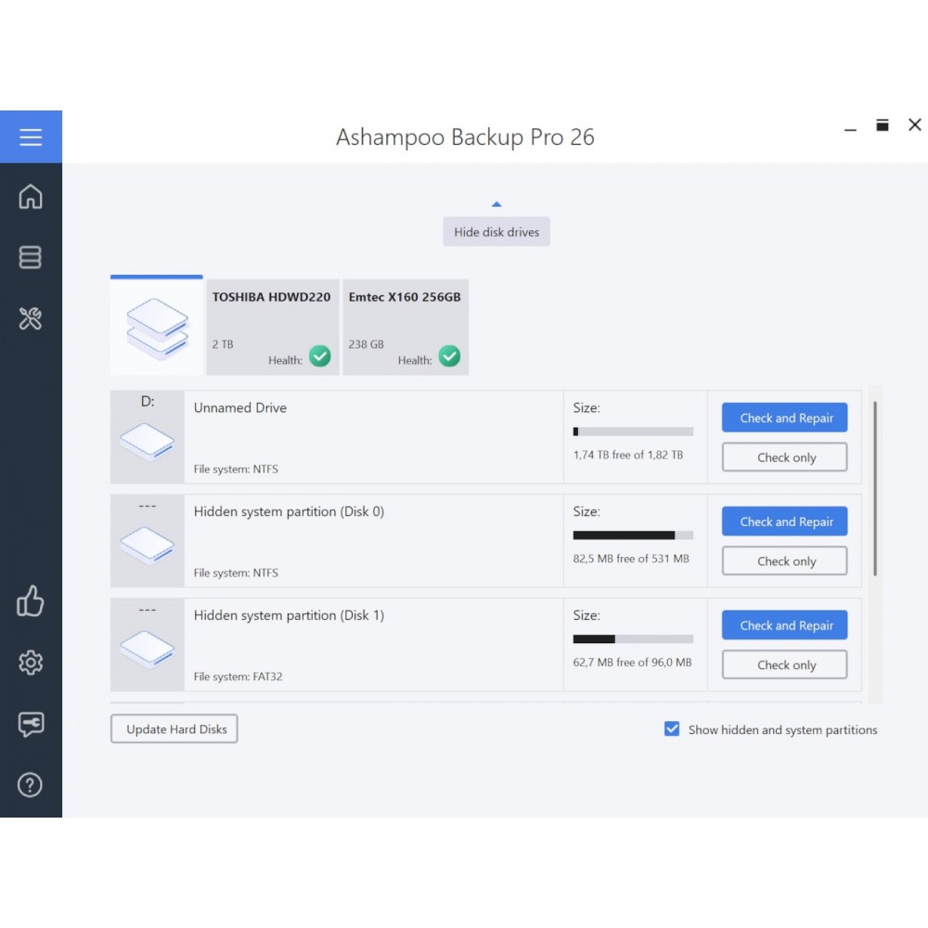Click the thumbs-up rating icon

coord(31,600)
